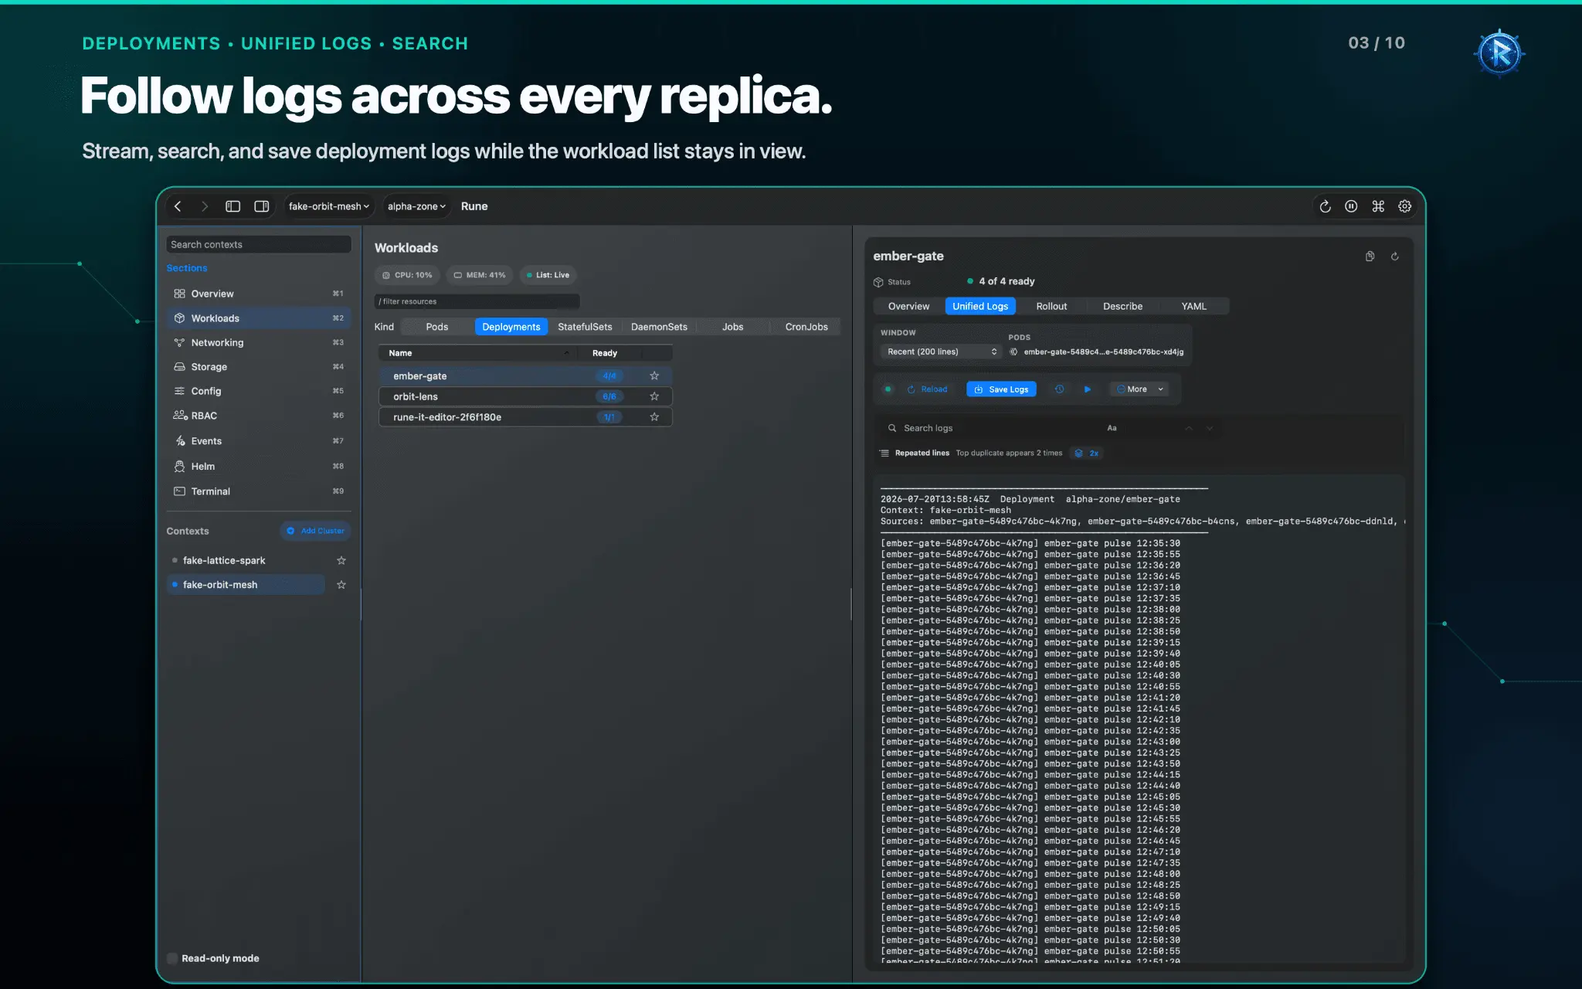Switch to the Jobs kind tab

coord(732,327)
